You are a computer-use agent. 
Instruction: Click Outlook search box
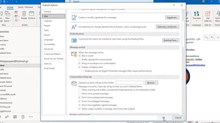pyautogui.click(x=109, y=1)
